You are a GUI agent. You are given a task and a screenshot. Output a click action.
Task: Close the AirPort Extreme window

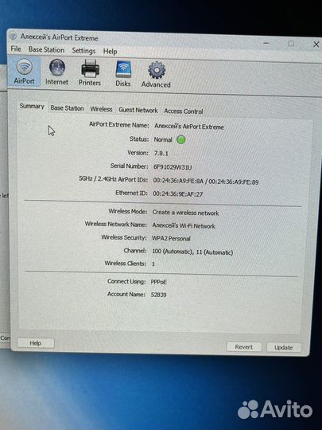click(316, 44)
